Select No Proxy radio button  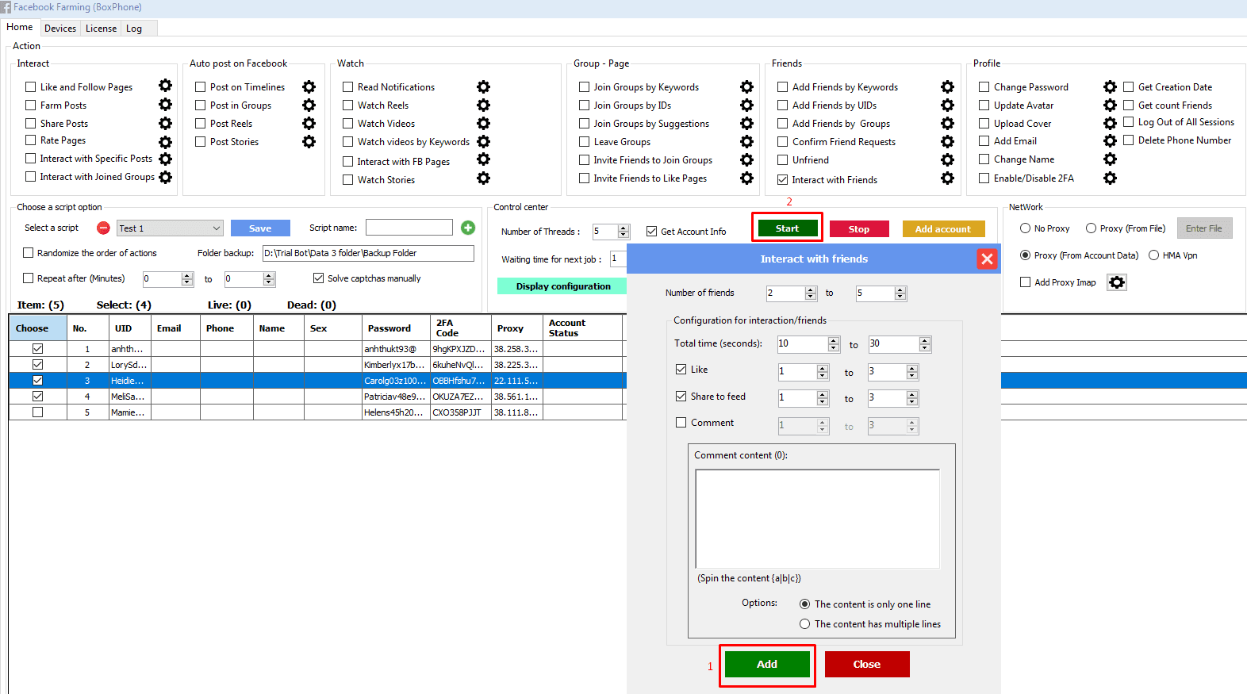[1025, 228]
